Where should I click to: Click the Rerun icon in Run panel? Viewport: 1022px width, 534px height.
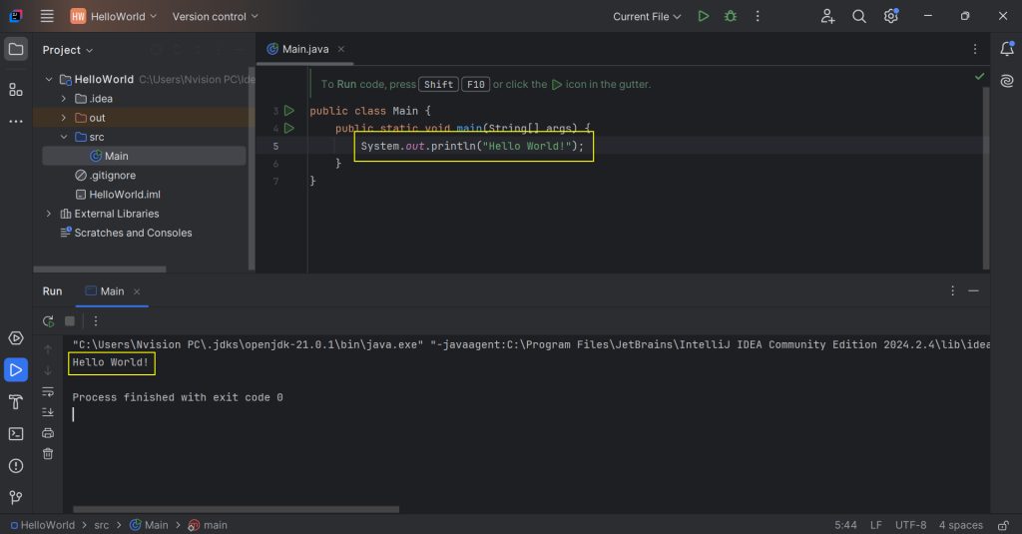coord(48,321)
